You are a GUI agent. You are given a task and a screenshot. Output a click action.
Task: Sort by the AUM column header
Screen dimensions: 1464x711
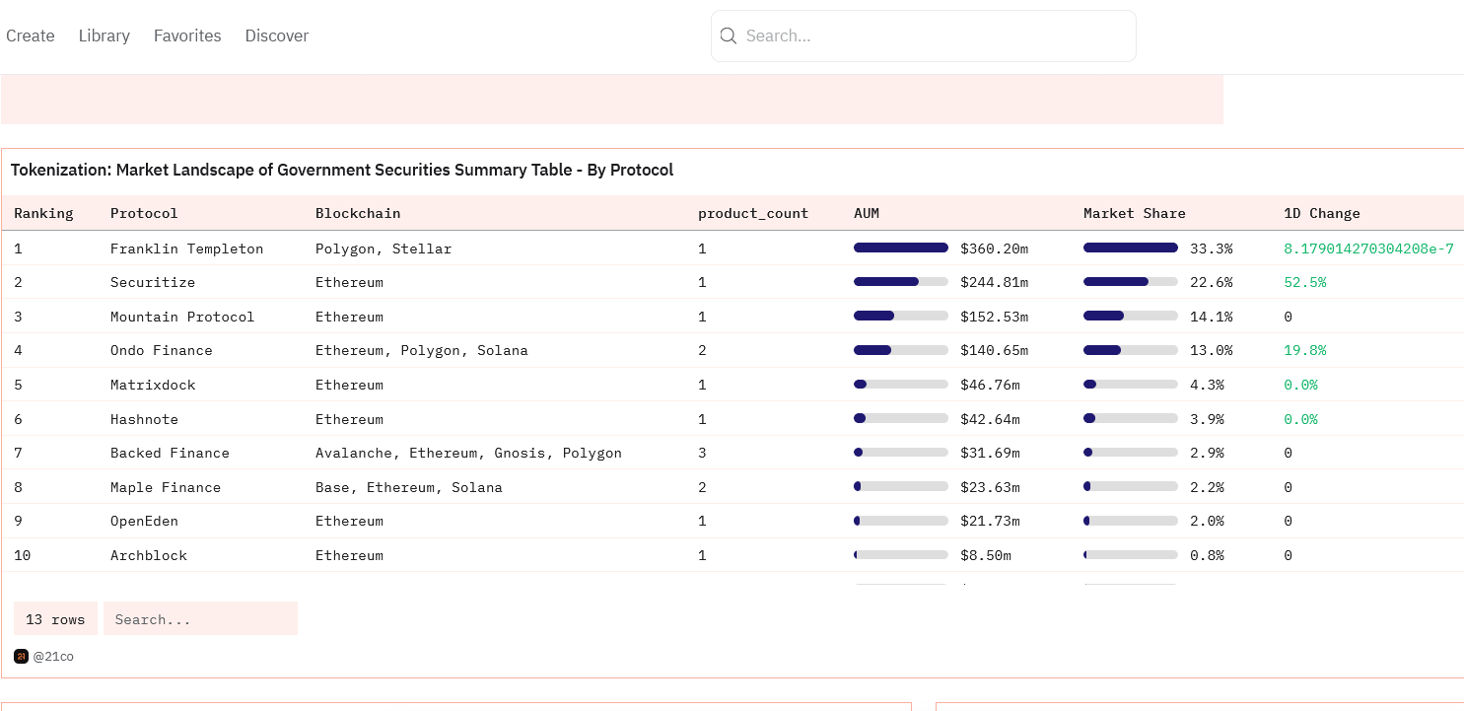[x=867, y=213]
